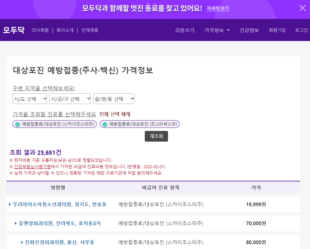This screenshot has width=310, height=249.
Task: Open the 읍/면/동 선택 dropdown
Action: click(114, 98)
